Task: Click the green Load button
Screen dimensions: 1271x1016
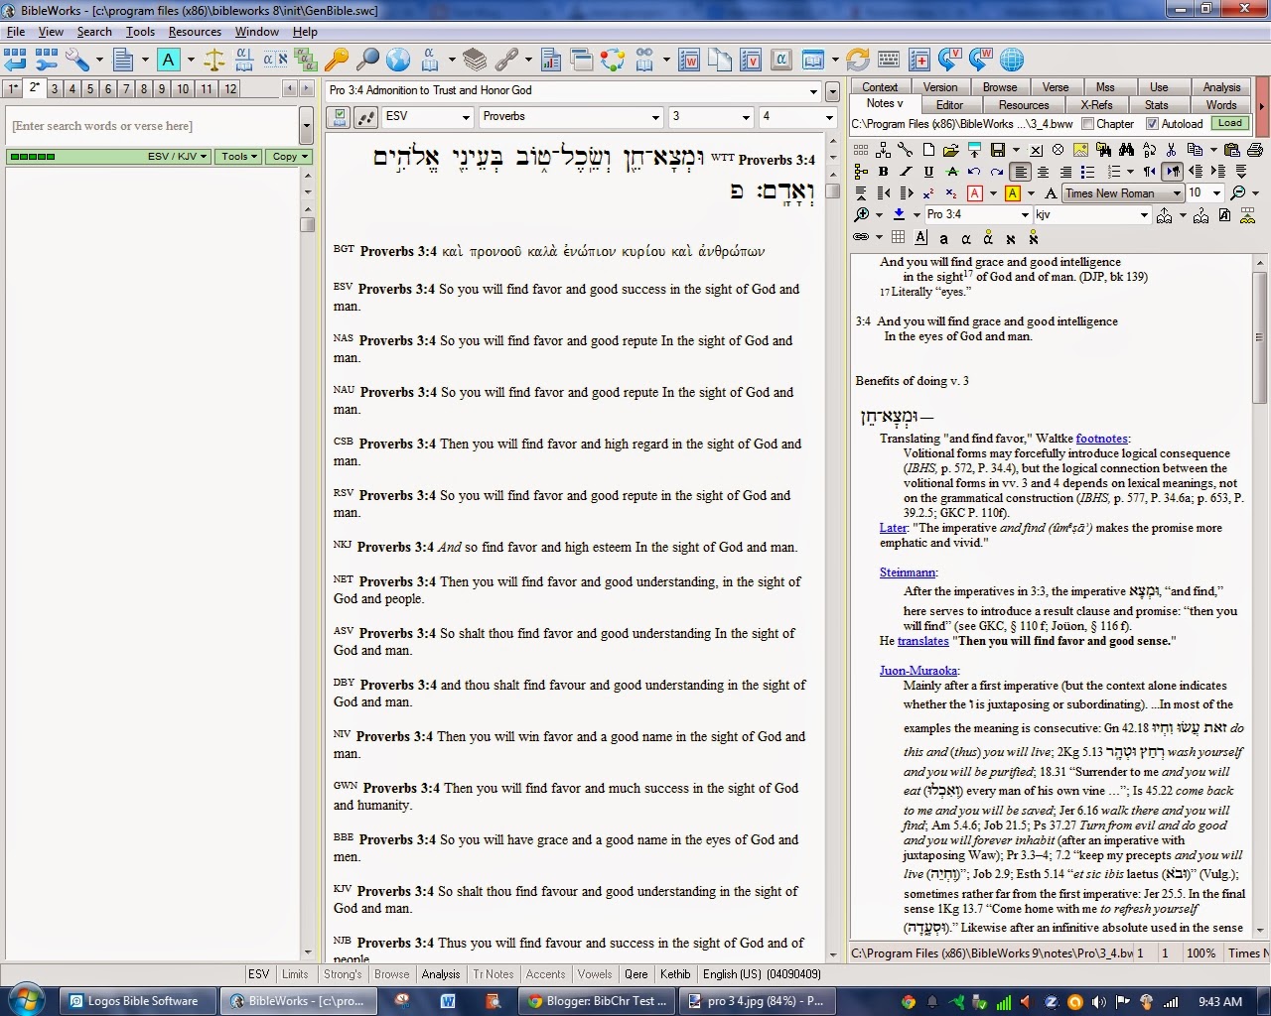Action: (1230, 124)
